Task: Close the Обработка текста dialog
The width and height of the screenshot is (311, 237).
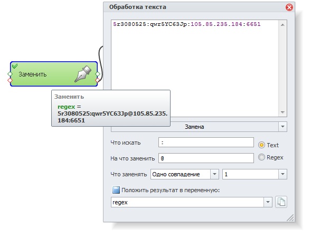Action: pos(289,7)
